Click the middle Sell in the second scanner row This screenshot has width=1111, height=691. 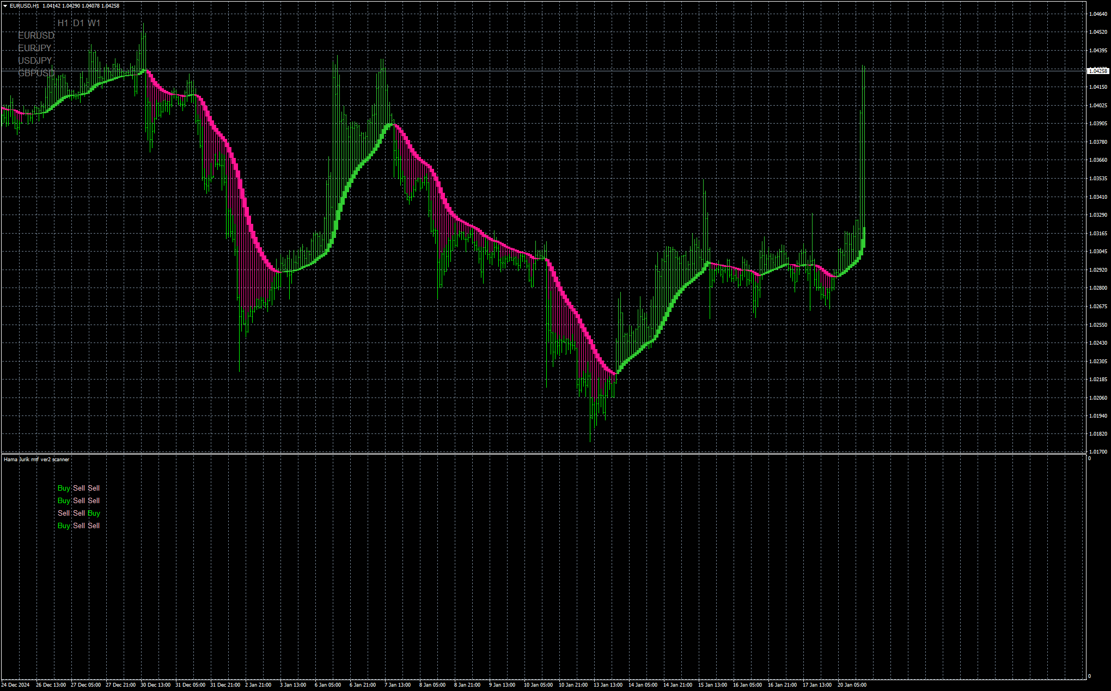point(79,501)
